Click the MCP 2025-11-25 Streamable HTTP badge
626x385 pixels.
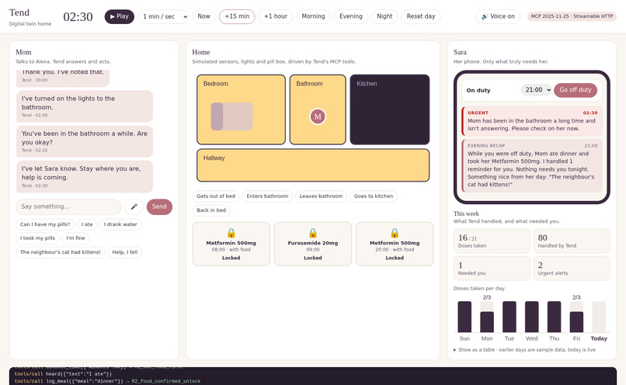tap(572, 16)
